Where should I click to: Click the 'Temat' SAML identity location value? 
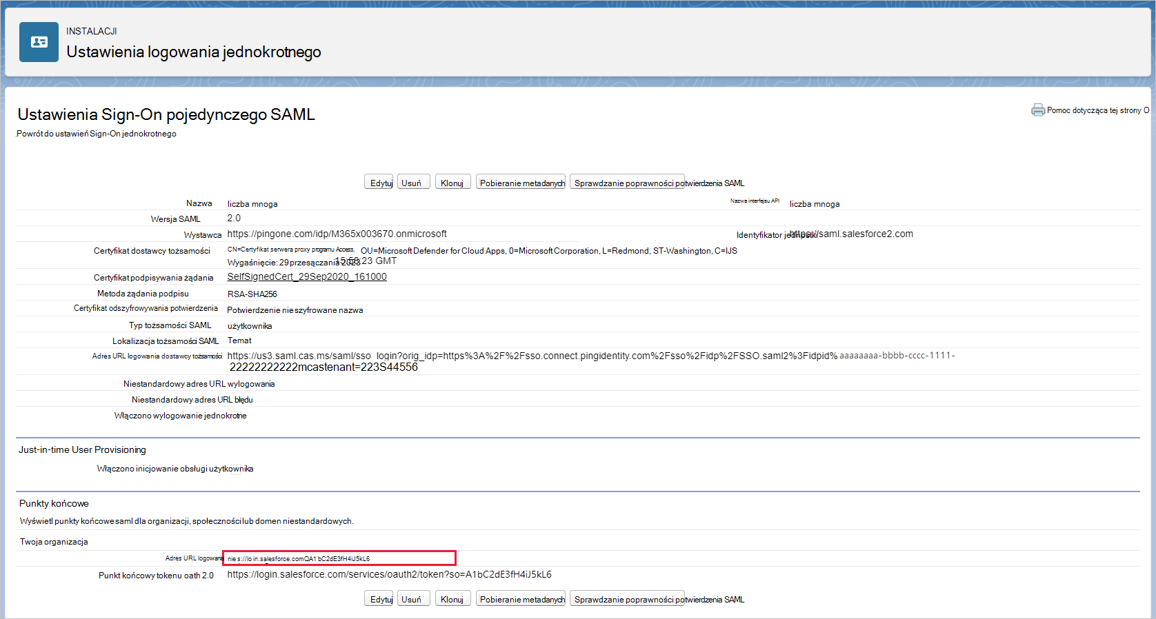coord(239,341)
